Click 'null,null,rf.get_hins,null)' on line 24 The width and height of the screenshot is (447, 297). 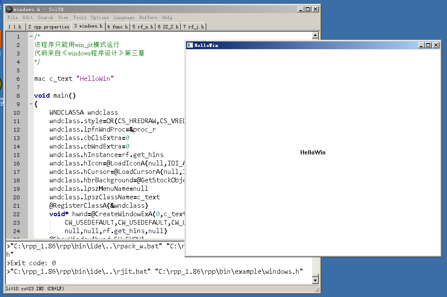point(116,231)
